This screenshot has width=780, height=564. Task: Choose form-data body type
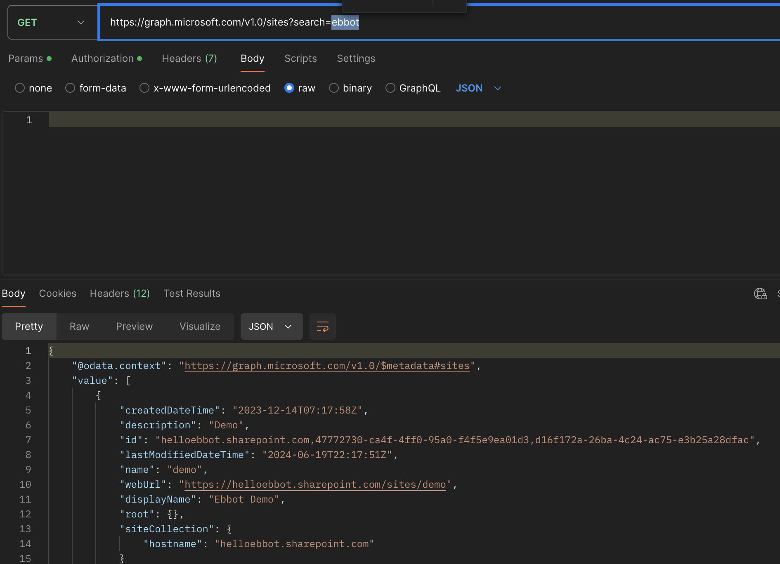(x=70, y=88)
